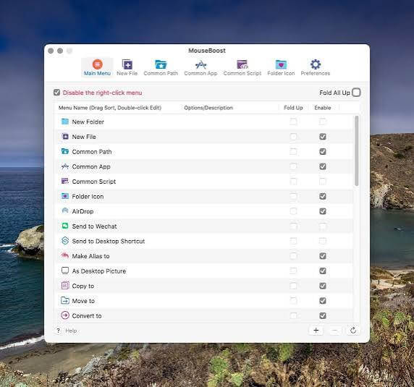Uncheck Enable for Convert to
This screenshot has width=414, height=387.
coord(322,315)
